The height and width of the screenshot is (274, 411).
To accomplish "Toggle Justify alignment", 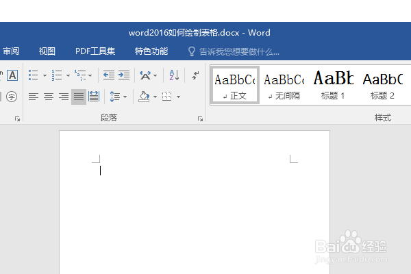I will click(x=79, y=97).
